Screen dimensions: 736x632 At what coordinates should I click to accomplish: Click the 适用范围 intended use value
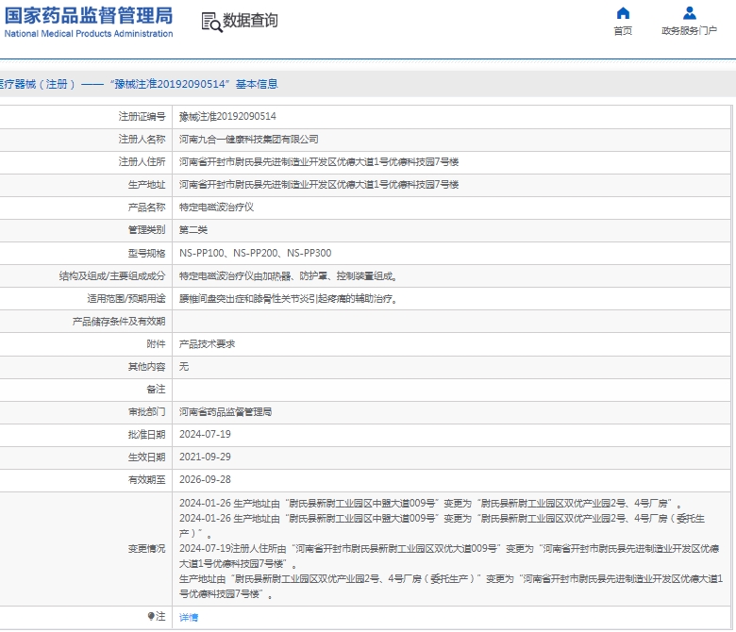pos(289,298)
